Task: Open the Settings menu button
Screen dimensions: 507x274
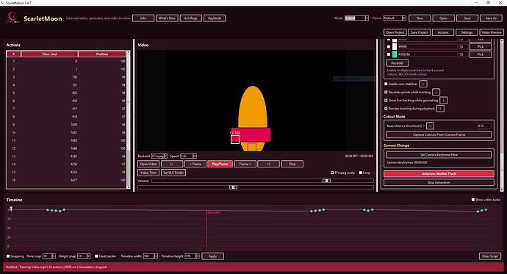Action: [x=467, y=32]
